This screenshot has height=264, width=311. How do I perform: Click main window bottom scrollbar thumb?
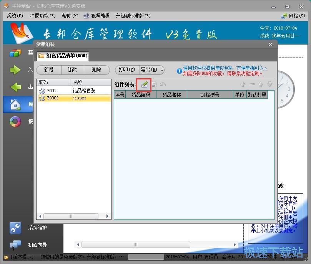point(136,245)
